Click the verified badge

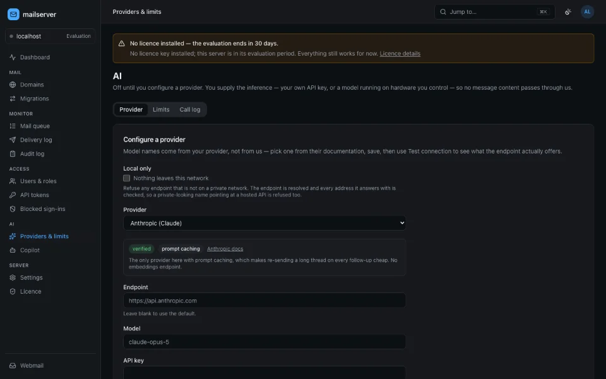(141, 249)
